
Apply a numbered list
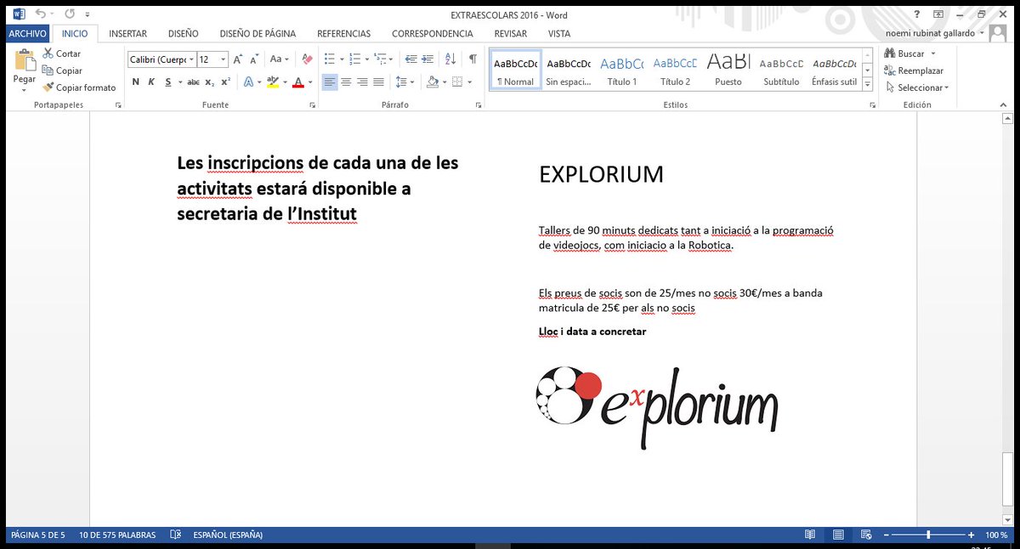(354, 59)
